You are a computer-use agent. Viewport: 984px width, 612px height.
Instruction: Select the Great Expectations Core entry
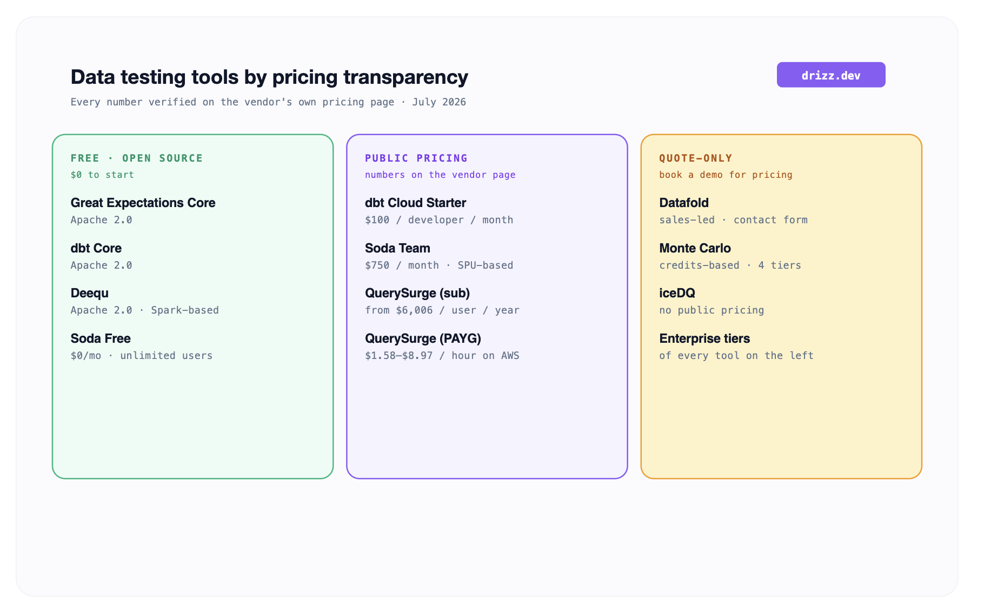click(x=143, y=210)
